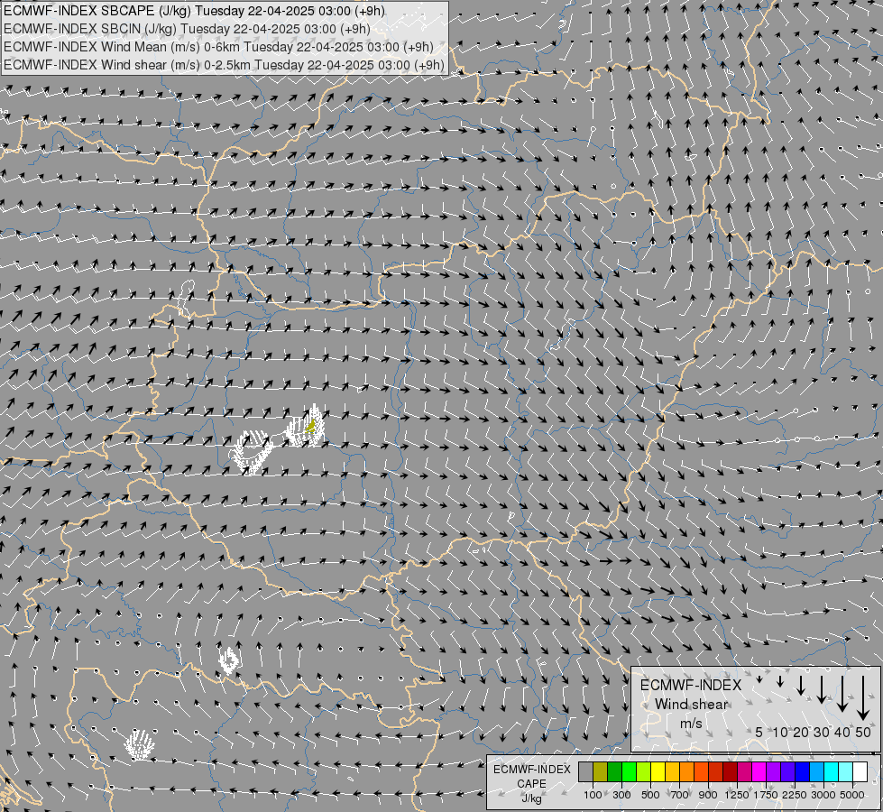The image size is (883, 812).
Task: Pick the pure yellow CAPE legend swatch
Action: click(658, 772)
